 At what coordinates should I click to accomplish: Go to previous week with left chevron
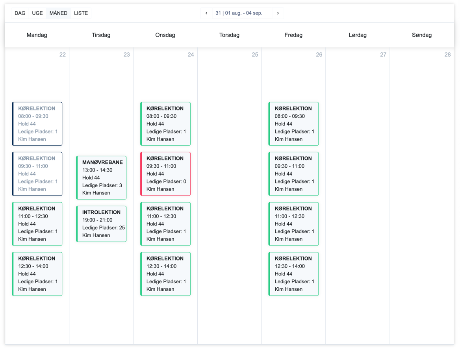tap(206, 13)
